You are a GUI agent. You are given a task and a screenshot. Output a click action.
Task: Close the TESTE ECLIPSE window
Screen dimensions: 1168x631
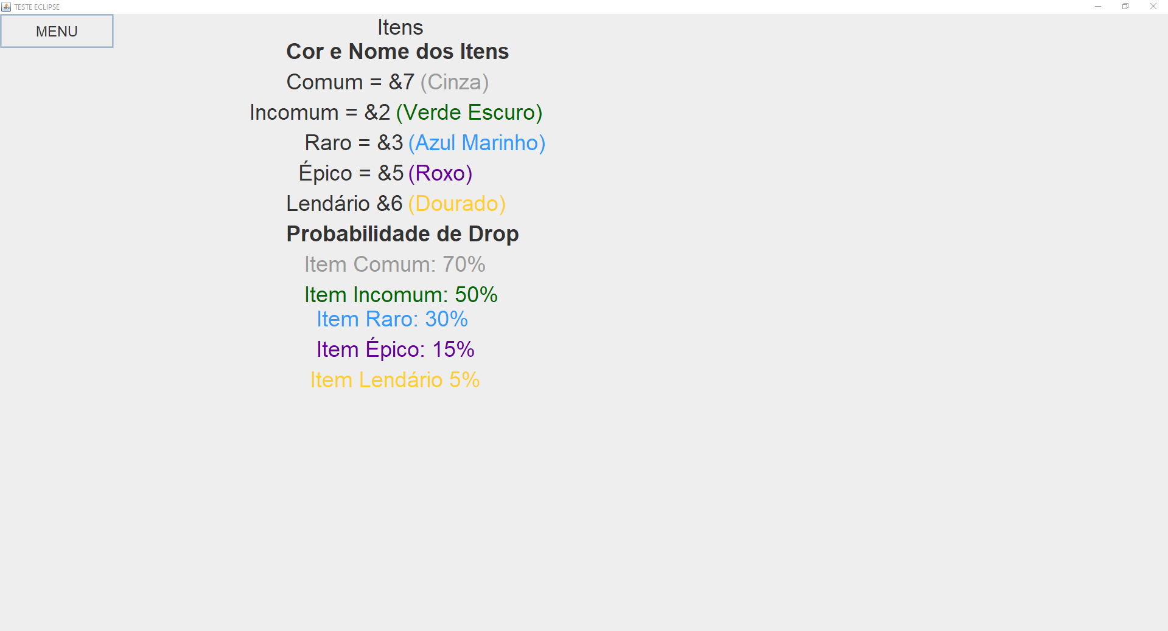pyautogui.click(x=1153, y=7)
